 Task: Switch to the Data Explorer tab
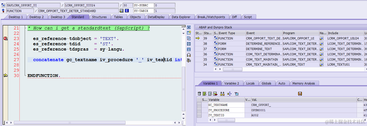181,17
